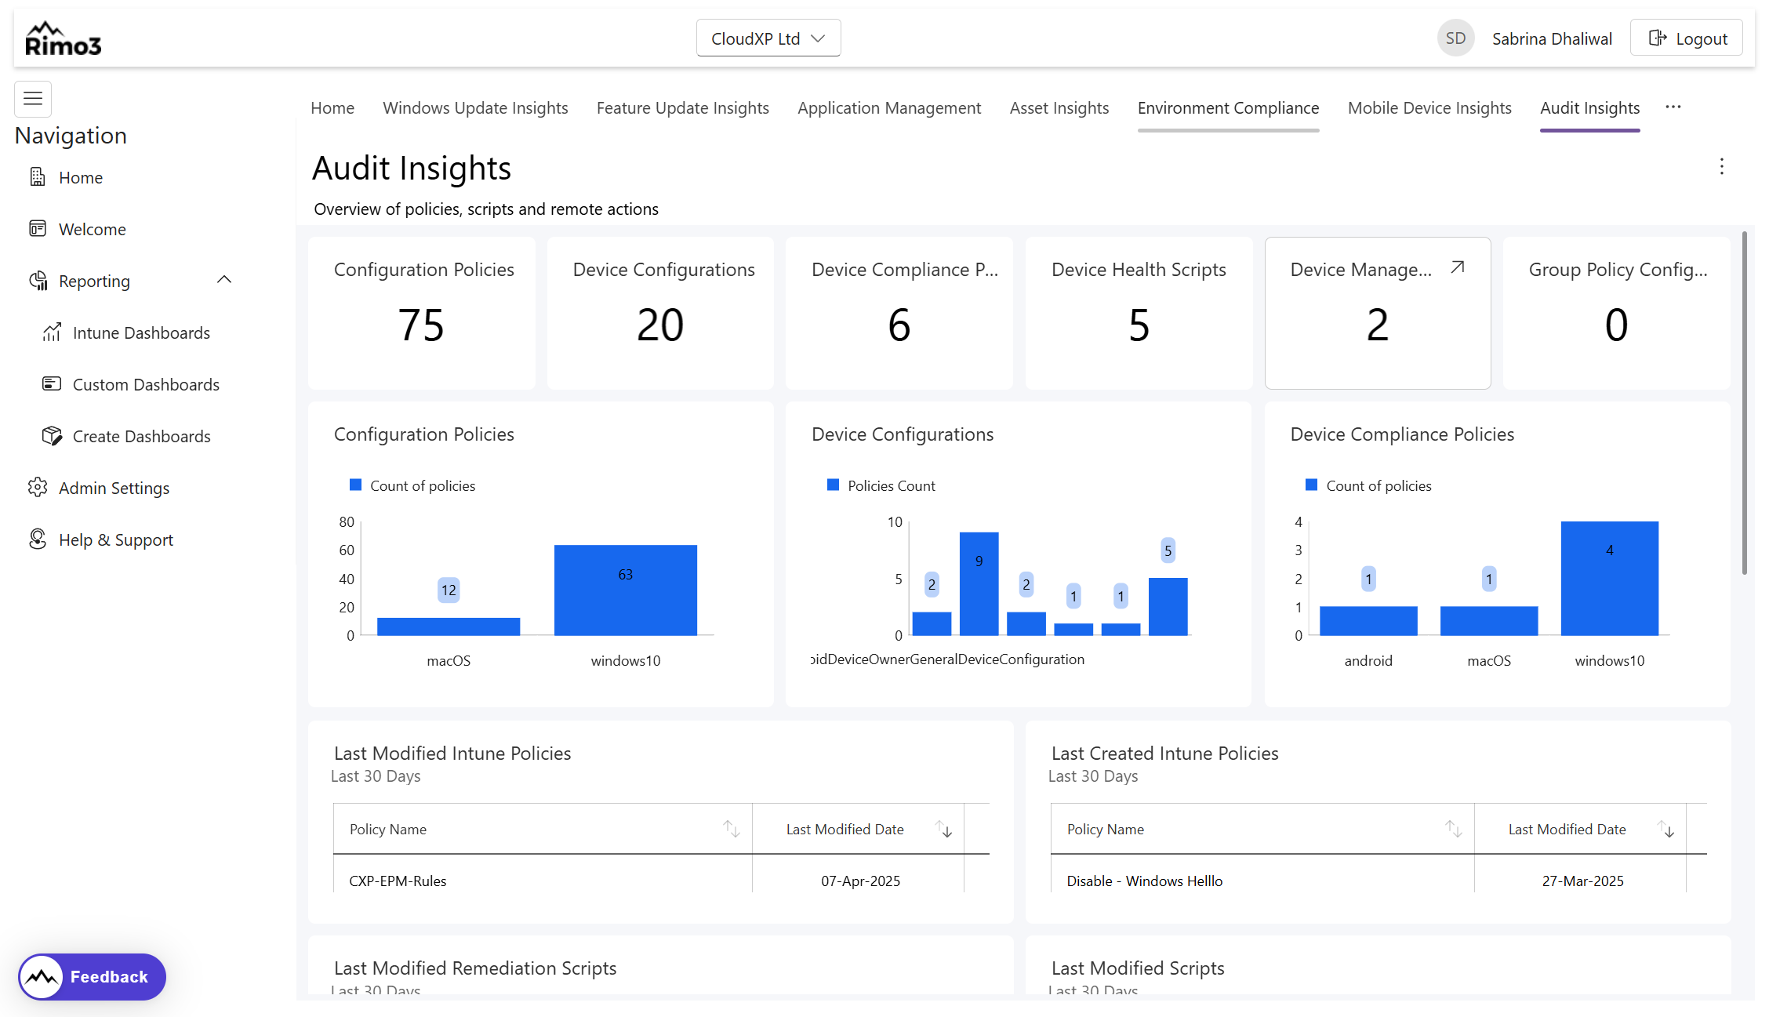Click the Rimo3 logo
This screenshot has width=1769, height=1017.
coord(63,39)
